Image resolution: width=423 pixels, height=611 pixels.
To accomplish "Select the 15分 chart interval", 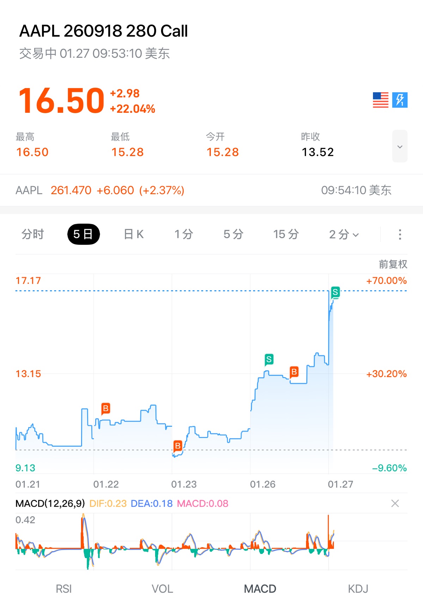I will 286,234.
